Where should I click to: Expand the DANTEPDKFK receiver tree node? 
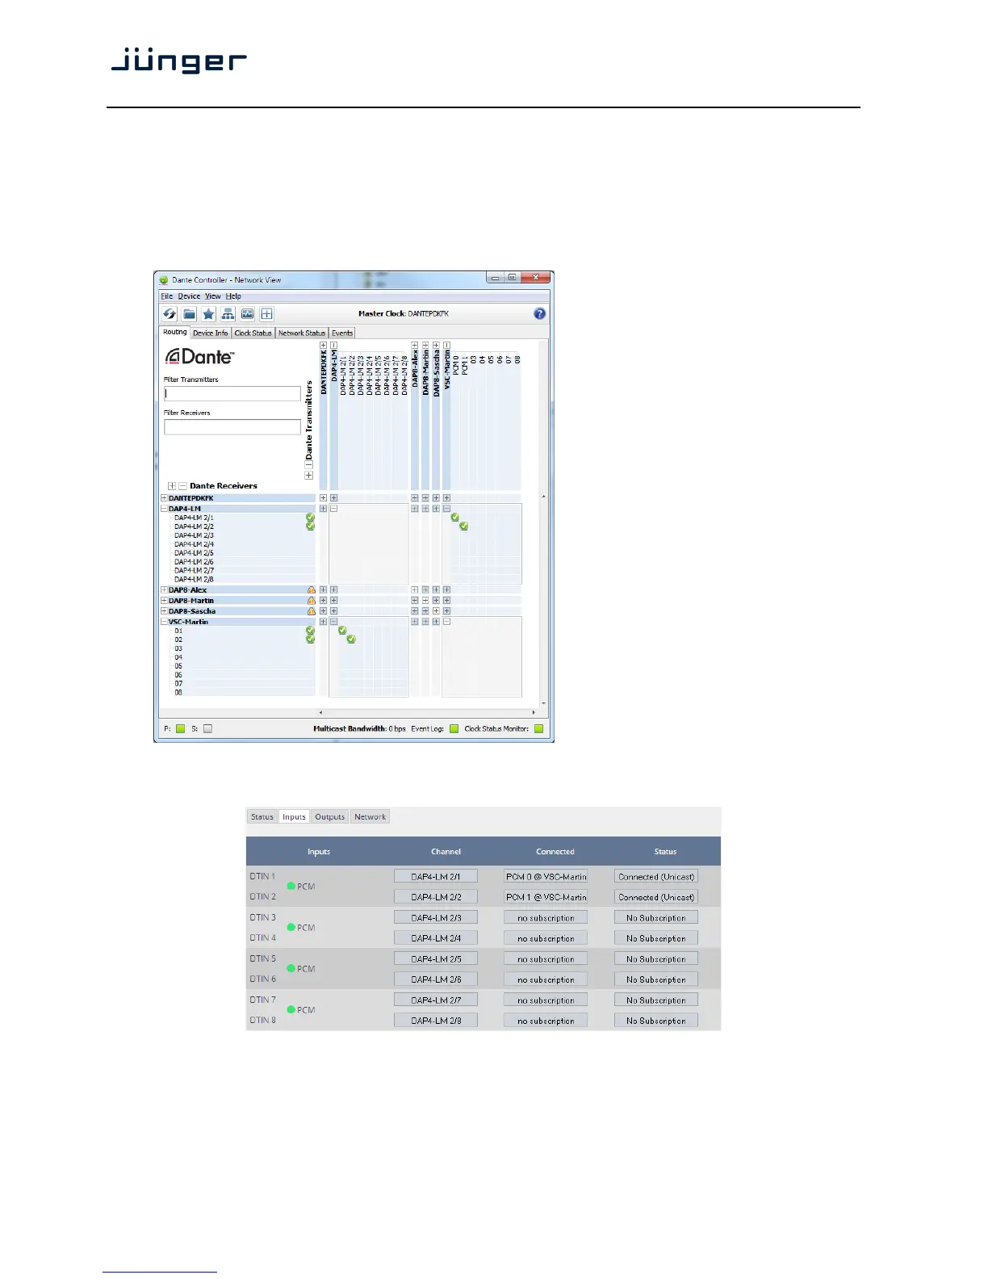point(164,498)
